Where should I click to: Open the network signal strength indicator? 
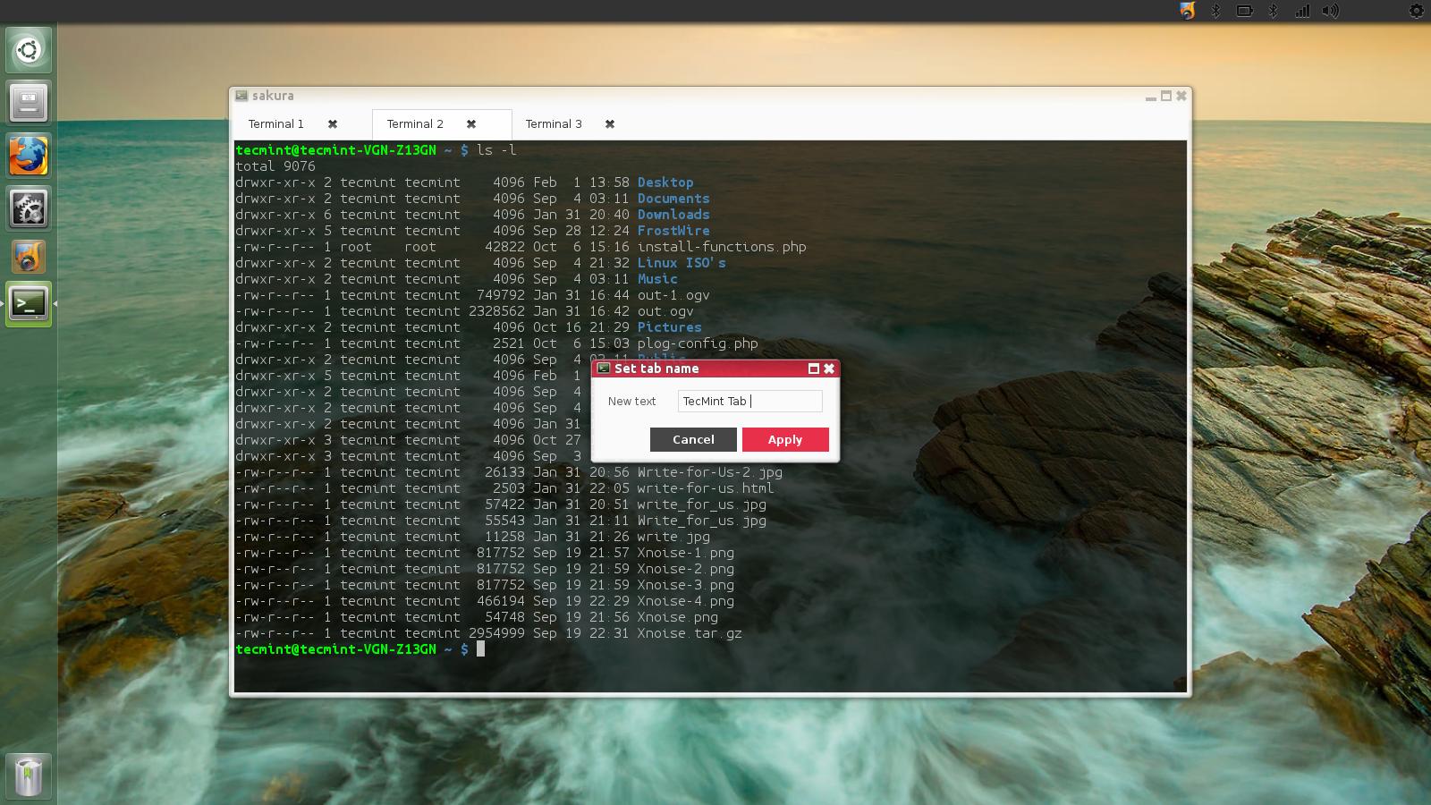point(1302,11)
